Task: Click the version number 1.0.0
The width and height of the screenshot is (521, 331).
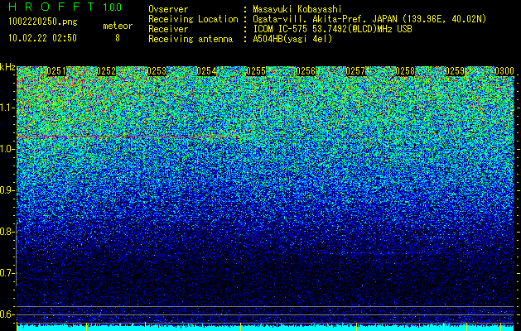Action: (x=113, y=7)
